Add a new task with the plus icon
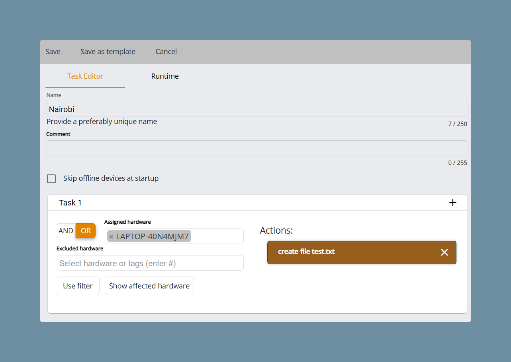 [x=452, y=203]
